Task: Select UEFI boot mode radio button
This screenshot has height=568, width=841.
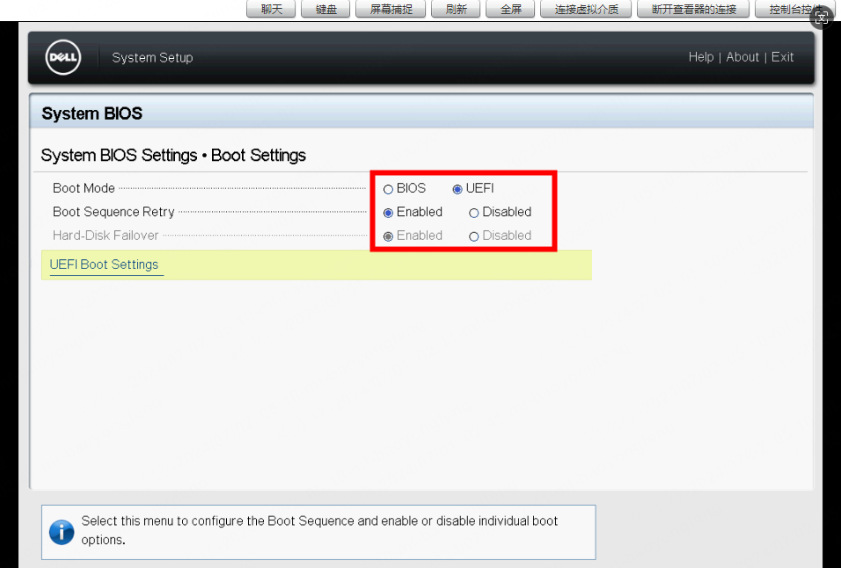Action: pos(457,189)
